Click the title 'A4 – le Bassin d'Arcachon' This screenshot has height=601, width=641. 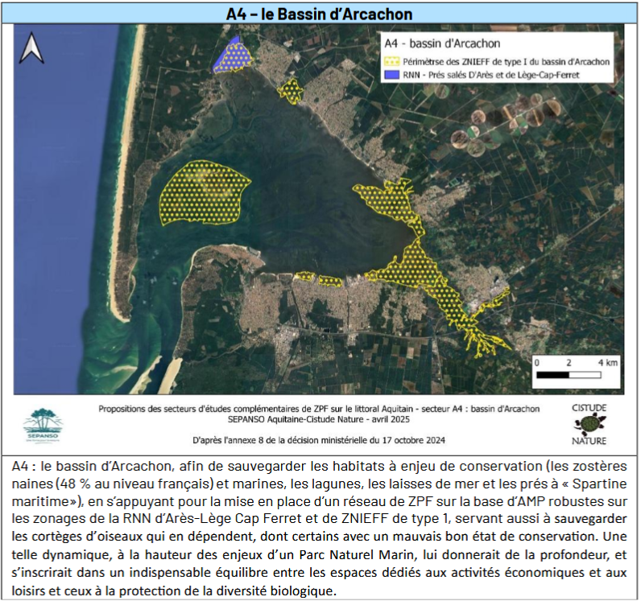pos(319,14)
